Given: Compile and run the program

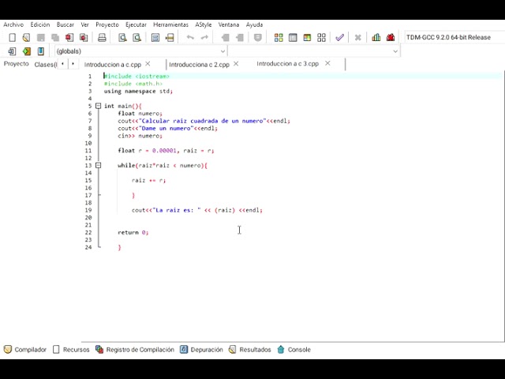Looking at the screenshot, I should pyautogui.click(x=307, y=37).
